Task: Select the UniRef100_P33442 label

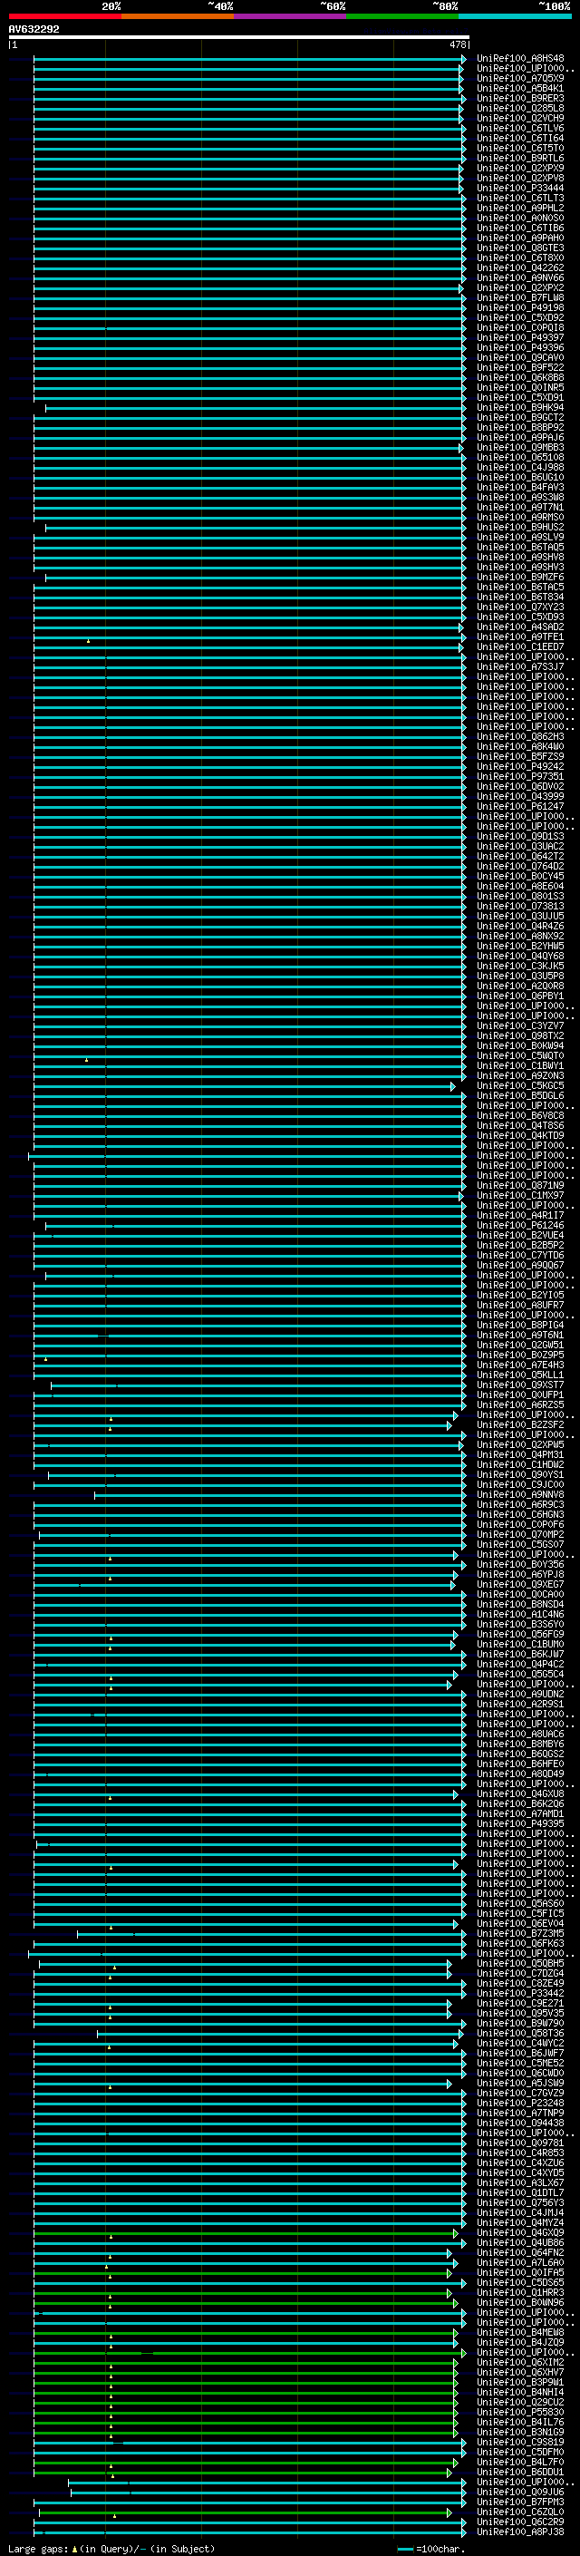Action: 519,1994
